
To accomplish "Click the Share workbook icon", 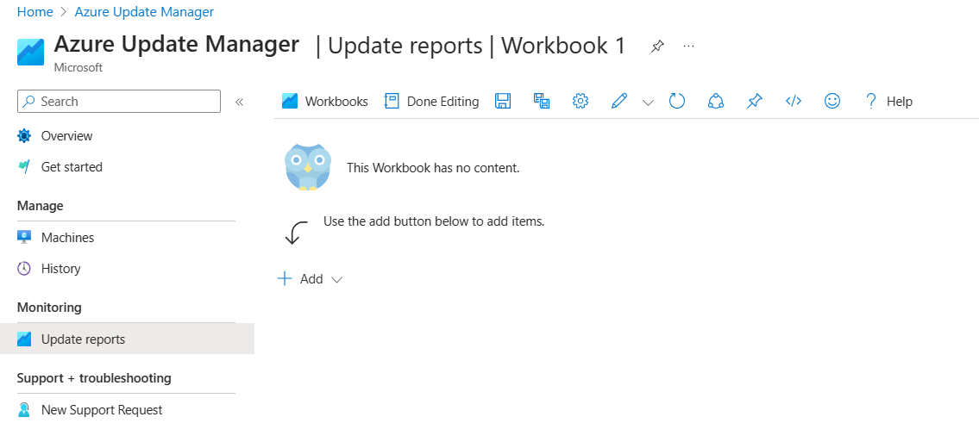I will coord(716,101).
